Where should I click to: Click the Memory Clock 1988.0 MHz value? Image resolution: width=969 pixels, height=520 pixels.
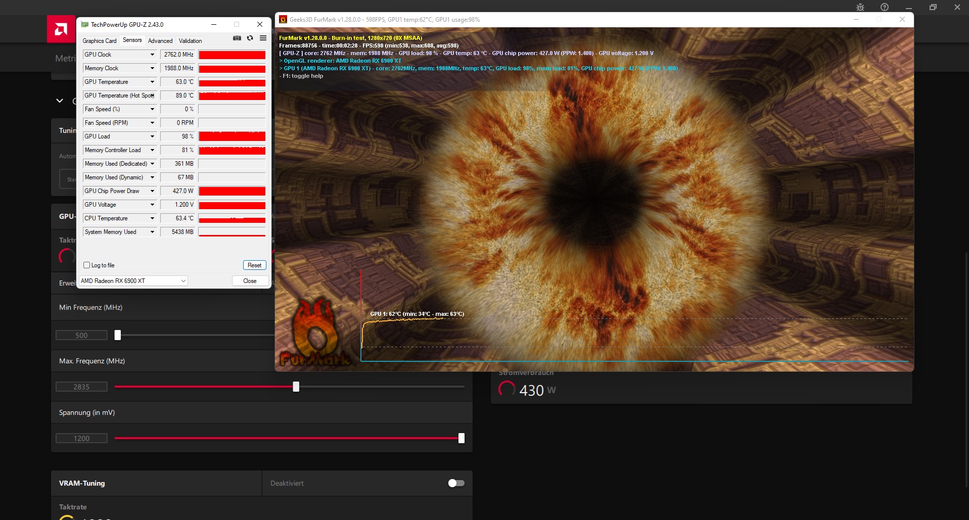pyautogui.click(x=178, y=68)
